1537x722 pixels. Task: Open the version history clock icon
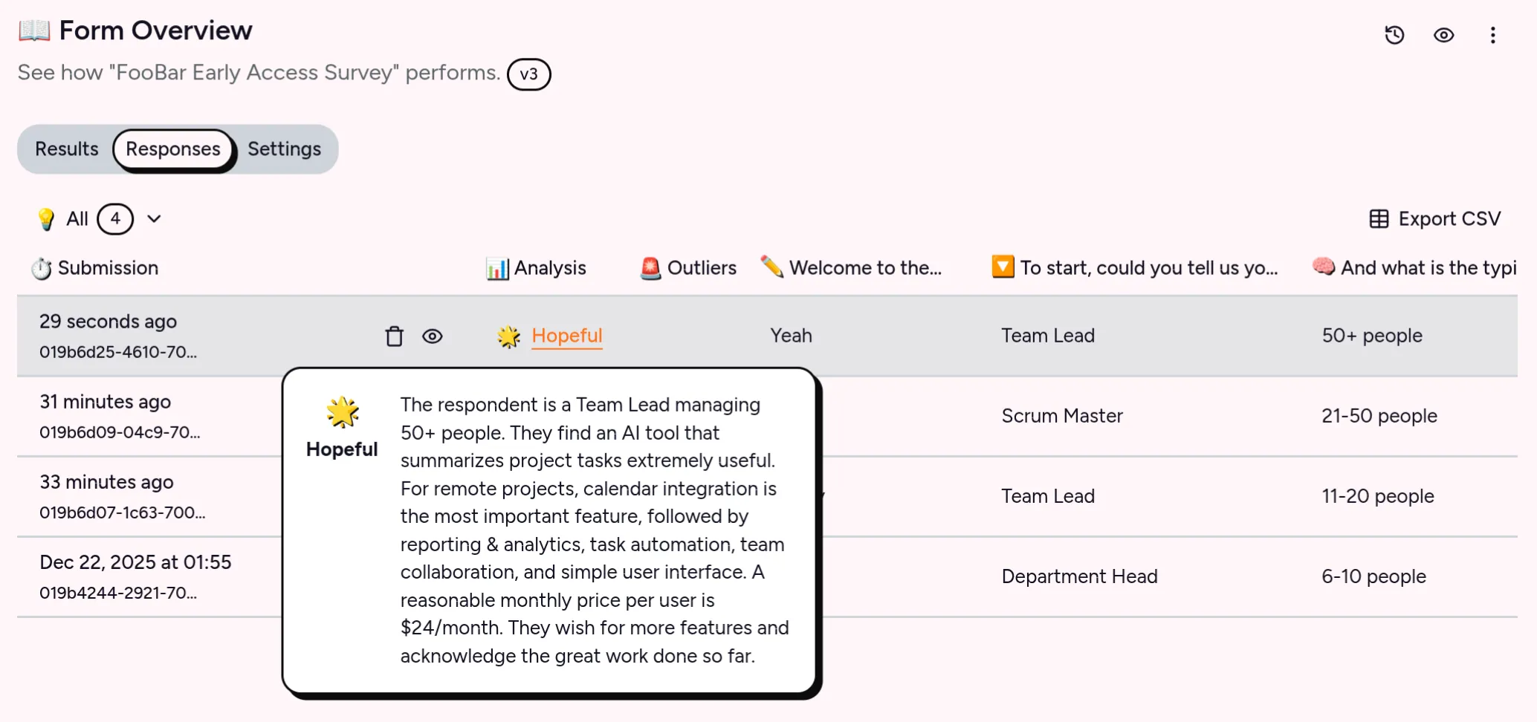point(1394,35)
